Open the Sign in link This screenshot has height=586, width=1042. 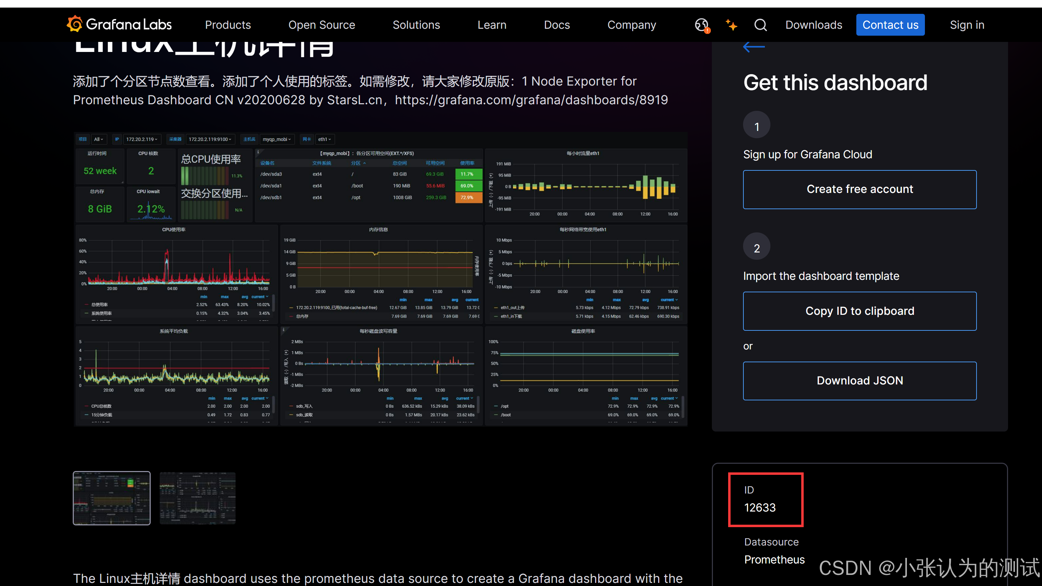point(967,25)
